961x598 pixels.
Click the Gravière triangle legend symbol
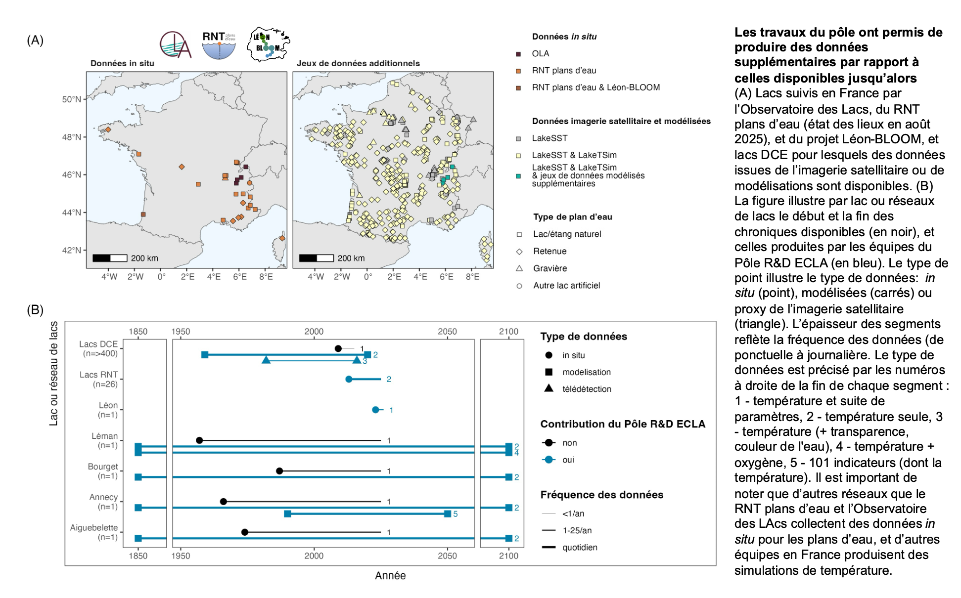[519, 268]
